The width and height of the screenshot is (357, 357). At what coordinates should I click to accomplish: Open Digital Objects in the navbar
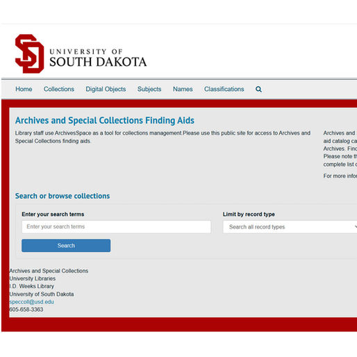106,89
